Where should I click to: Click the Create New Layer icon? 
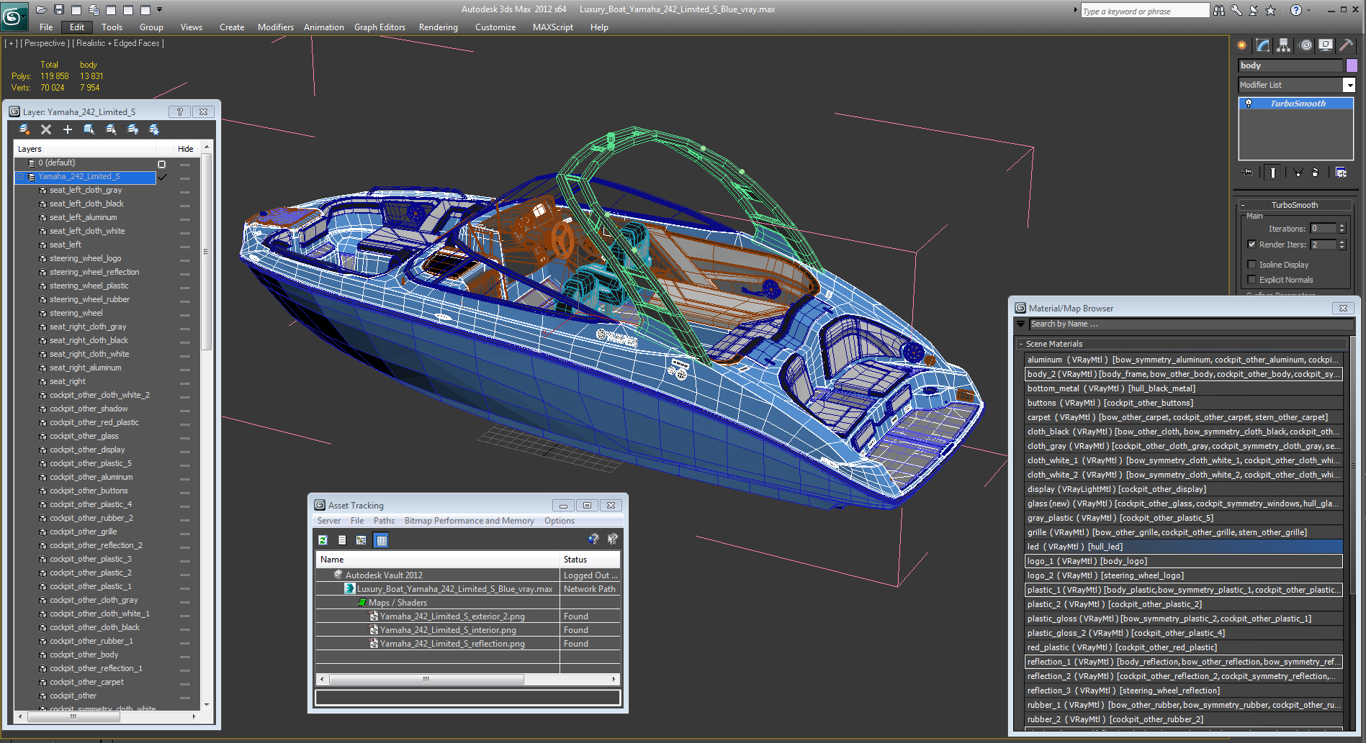click(24, 129)
